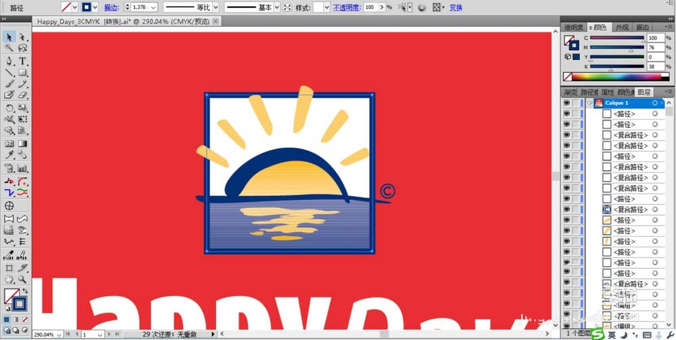Switch to the 透明度 panel tab

pos(574,27)
